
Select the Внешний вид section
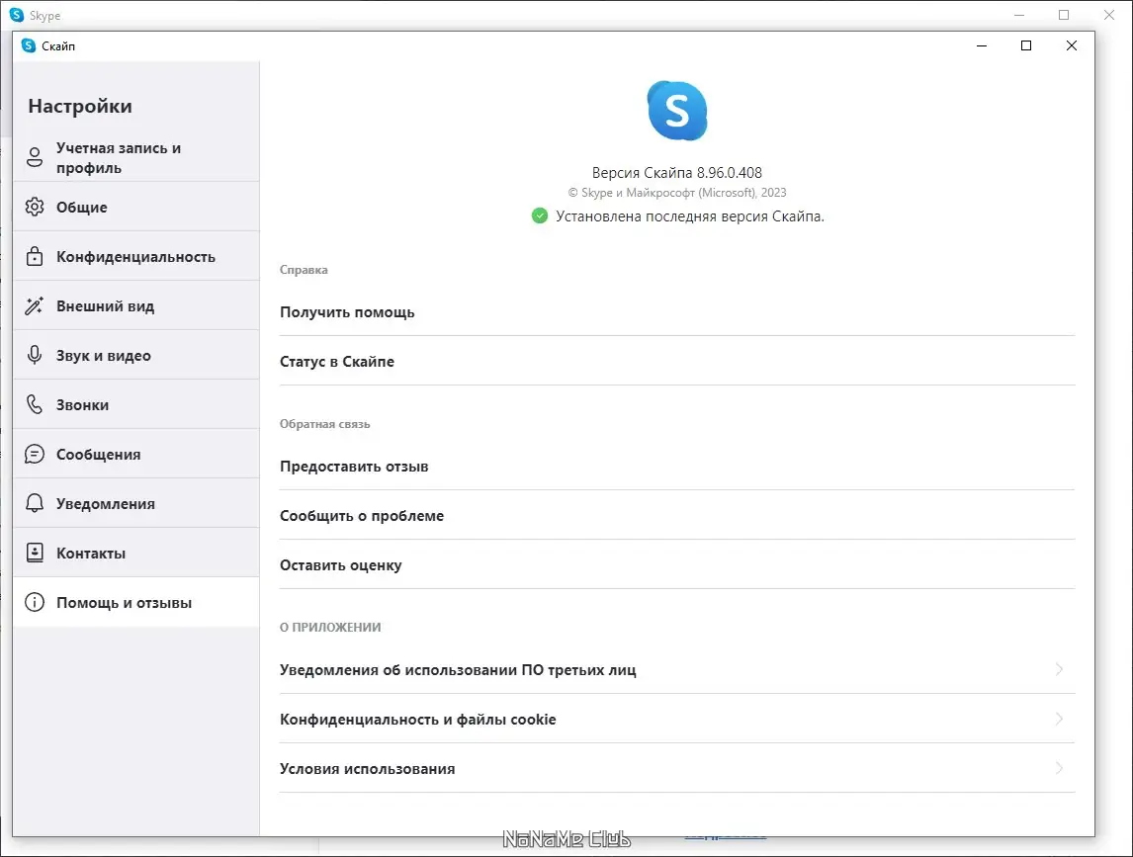point(135,305)
